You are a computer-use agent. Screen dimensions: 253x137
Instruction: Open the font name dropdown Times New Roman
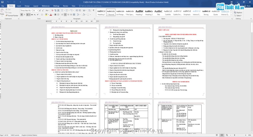32,10
